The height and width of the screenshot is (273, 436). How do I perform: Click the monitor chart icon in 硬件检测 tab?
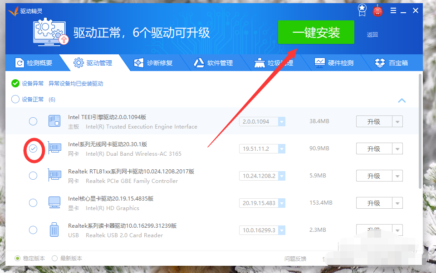319,62
